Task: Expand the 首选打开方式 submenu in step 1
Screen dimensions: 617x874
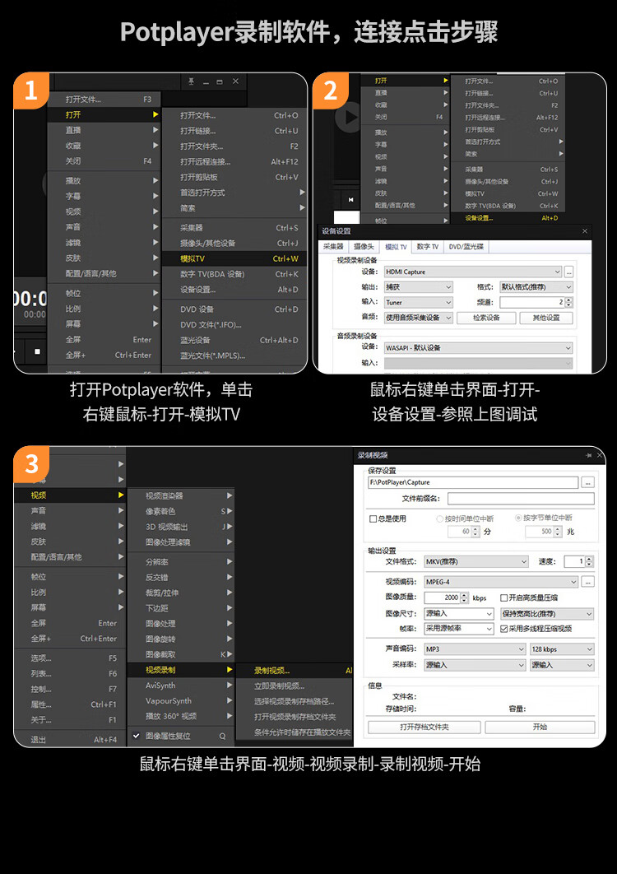Action: [234, 193]
